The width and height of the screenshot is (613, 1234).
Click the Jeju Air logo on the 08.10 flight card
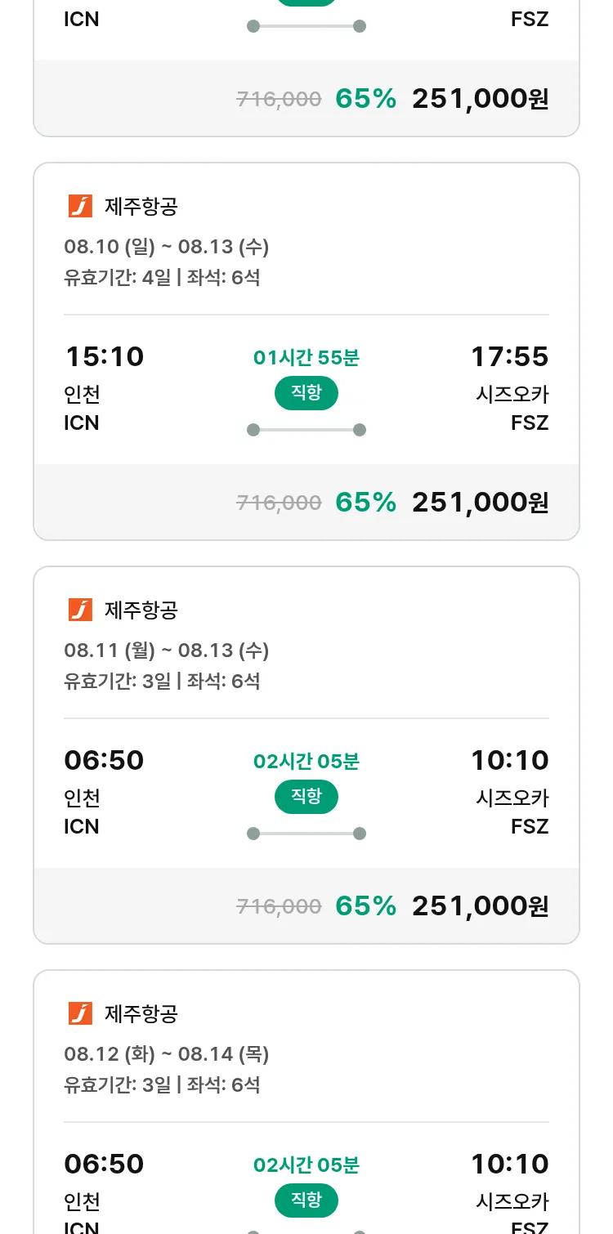[x=80, y=207]
